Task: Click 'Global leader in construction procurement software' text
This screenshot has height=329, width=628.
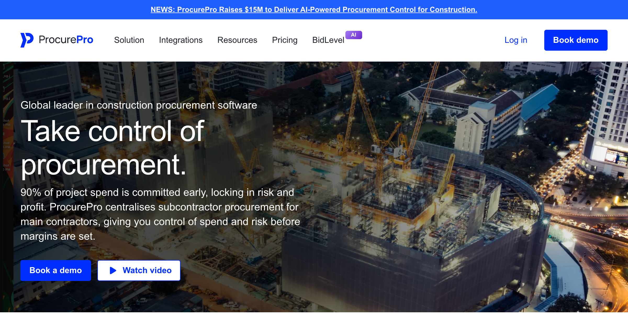Action: 139,105
